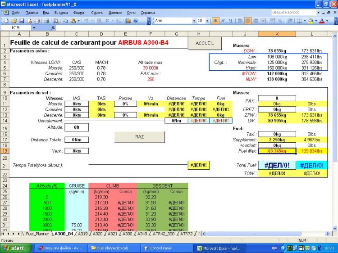Open the font size 10 dropdown

point(207,21)
